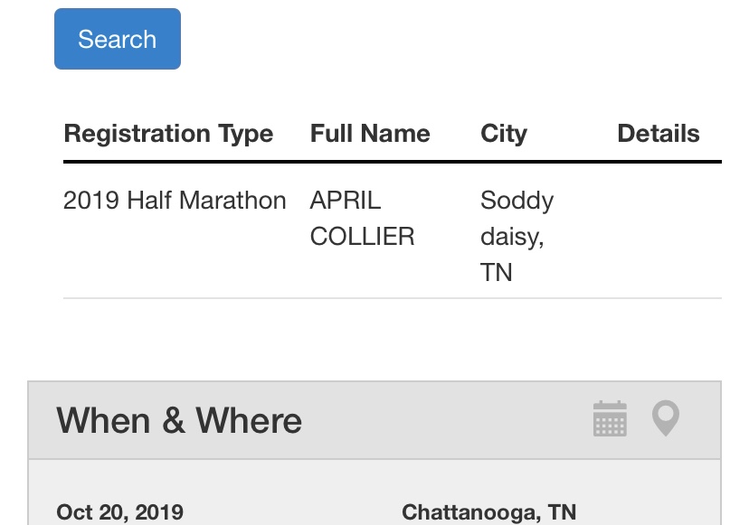Click the Oct 20, 2019 date text
The image size is (749, 525).
(x=119, y=512)
